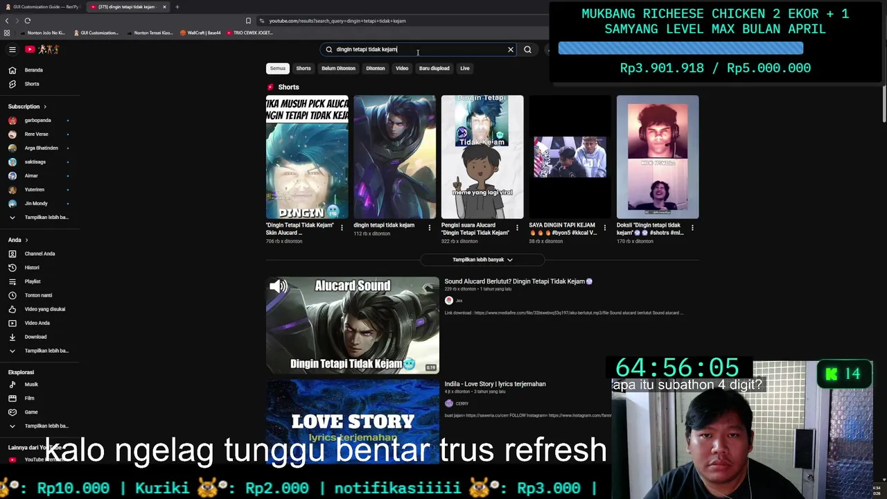Open 'Indila - Love Story' video title
The height and width of the screenshot is (499, 887).
(x=495, y=384)
